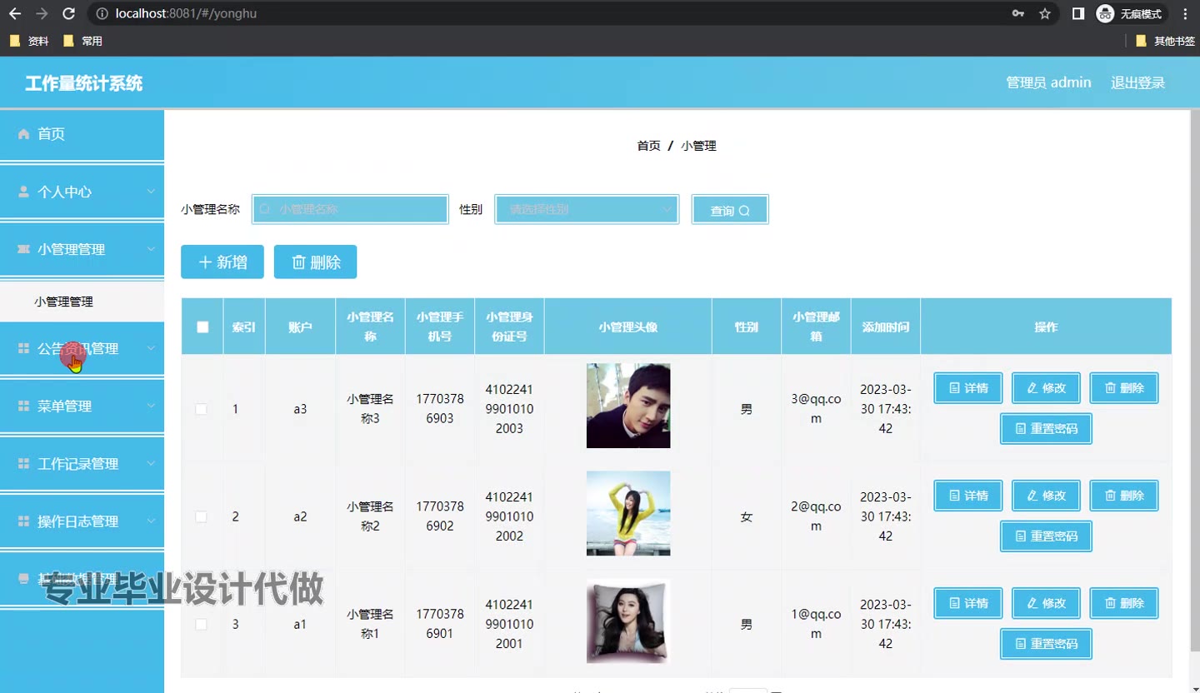Click 重置密码 for account a2
This screenshot has height=693, width=1200.
tap(1046, 536)
